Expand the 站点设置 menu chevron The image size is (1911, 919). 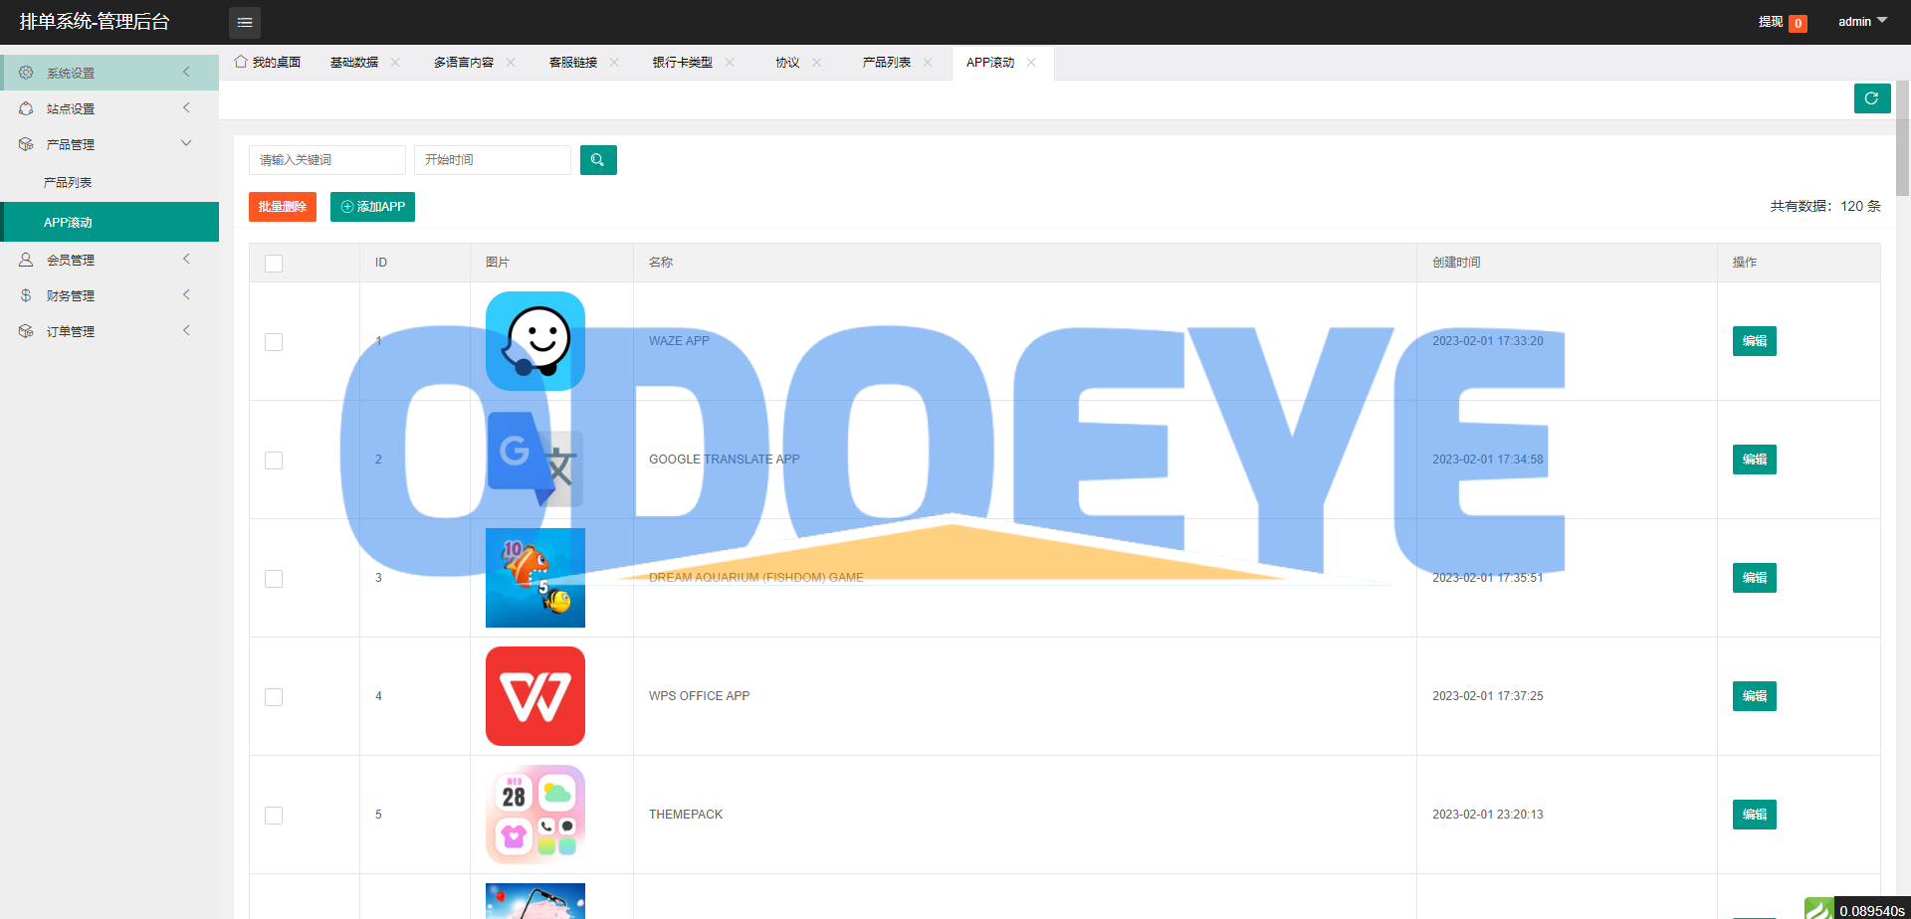[x=186, y=107]
